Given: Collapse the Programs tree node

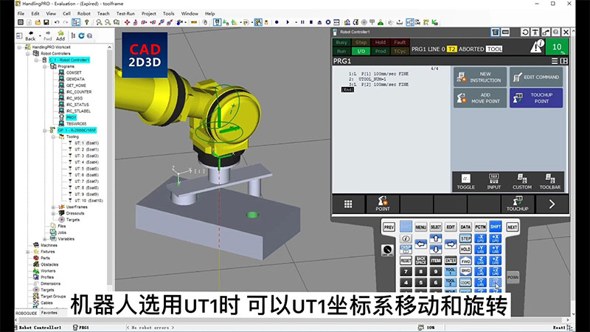Looking at the screenshot, I should (44, 66).
